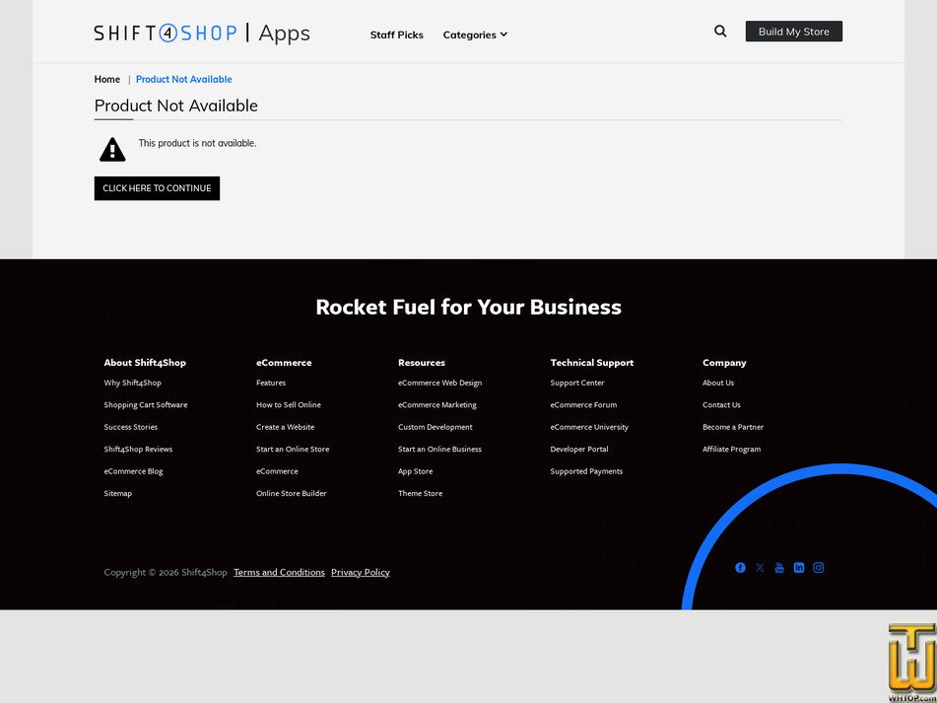Open Create a Website link

(285, 427)
